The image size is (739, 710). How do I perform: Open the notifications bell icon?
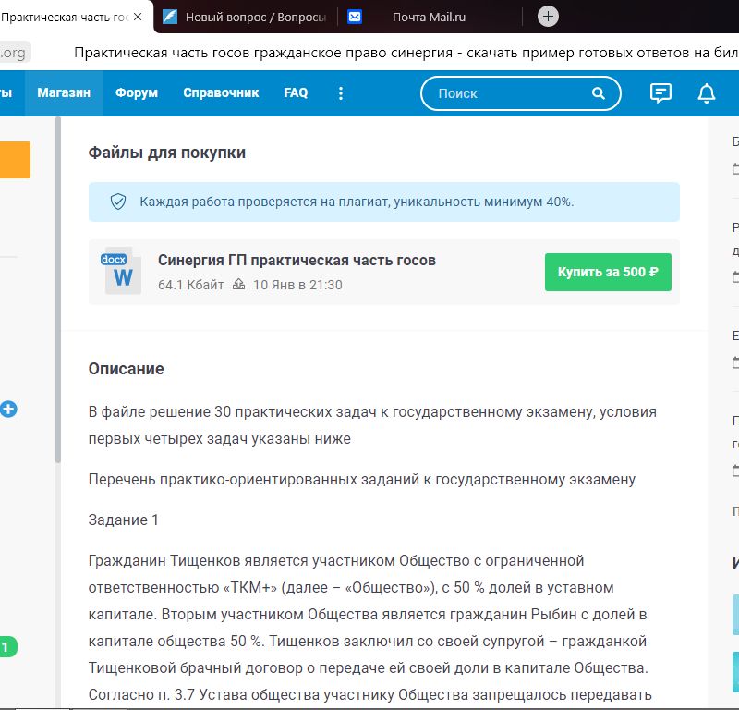pos(706,93)
